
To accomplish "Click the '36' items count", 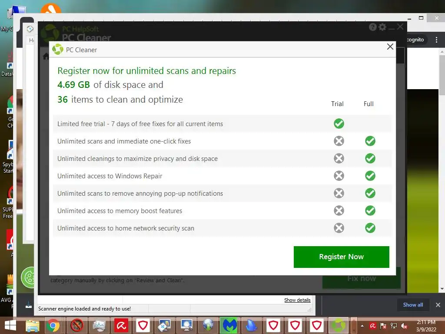I will point(63,100).
